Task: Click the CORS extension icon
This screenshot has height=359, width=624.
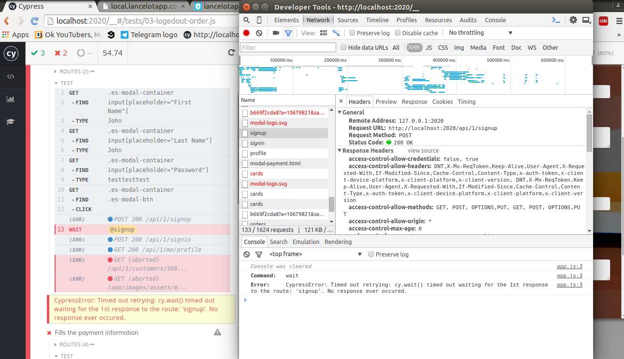Action: pyautogui.click(x=603, y=21)
